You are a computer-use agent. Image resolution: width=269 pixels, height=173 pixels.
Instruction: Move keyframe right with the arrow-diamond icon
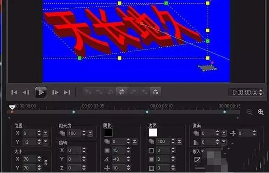[x=144, y=92]
